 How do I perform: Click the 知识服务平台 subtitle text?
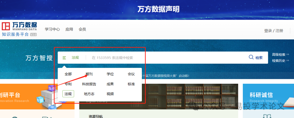coord(15,35)
